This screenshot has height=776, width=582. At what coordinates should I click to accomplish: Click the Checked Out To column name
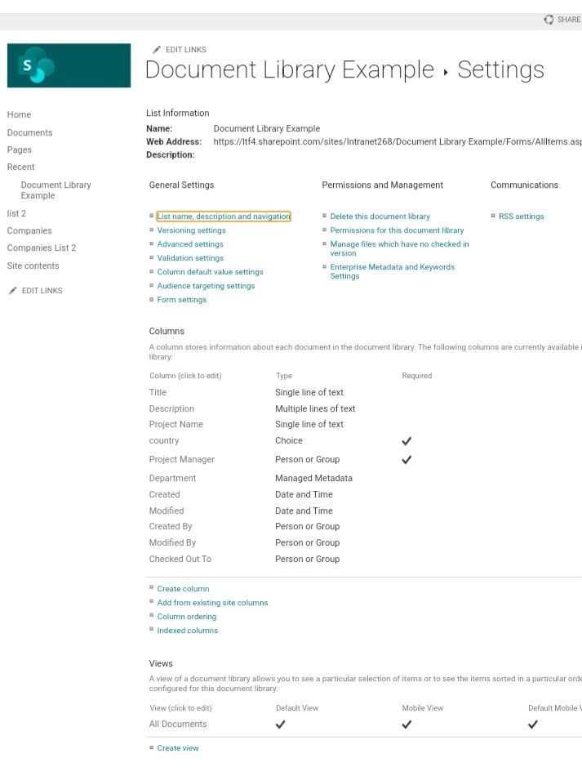pos(180,560)
